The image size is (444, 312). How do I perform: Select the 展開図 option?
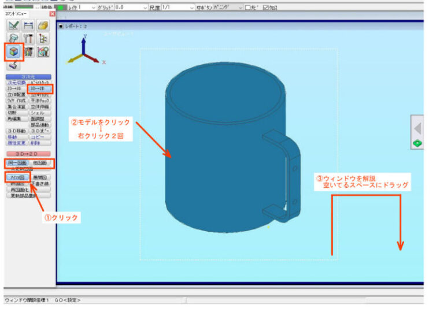coord(40,177)
